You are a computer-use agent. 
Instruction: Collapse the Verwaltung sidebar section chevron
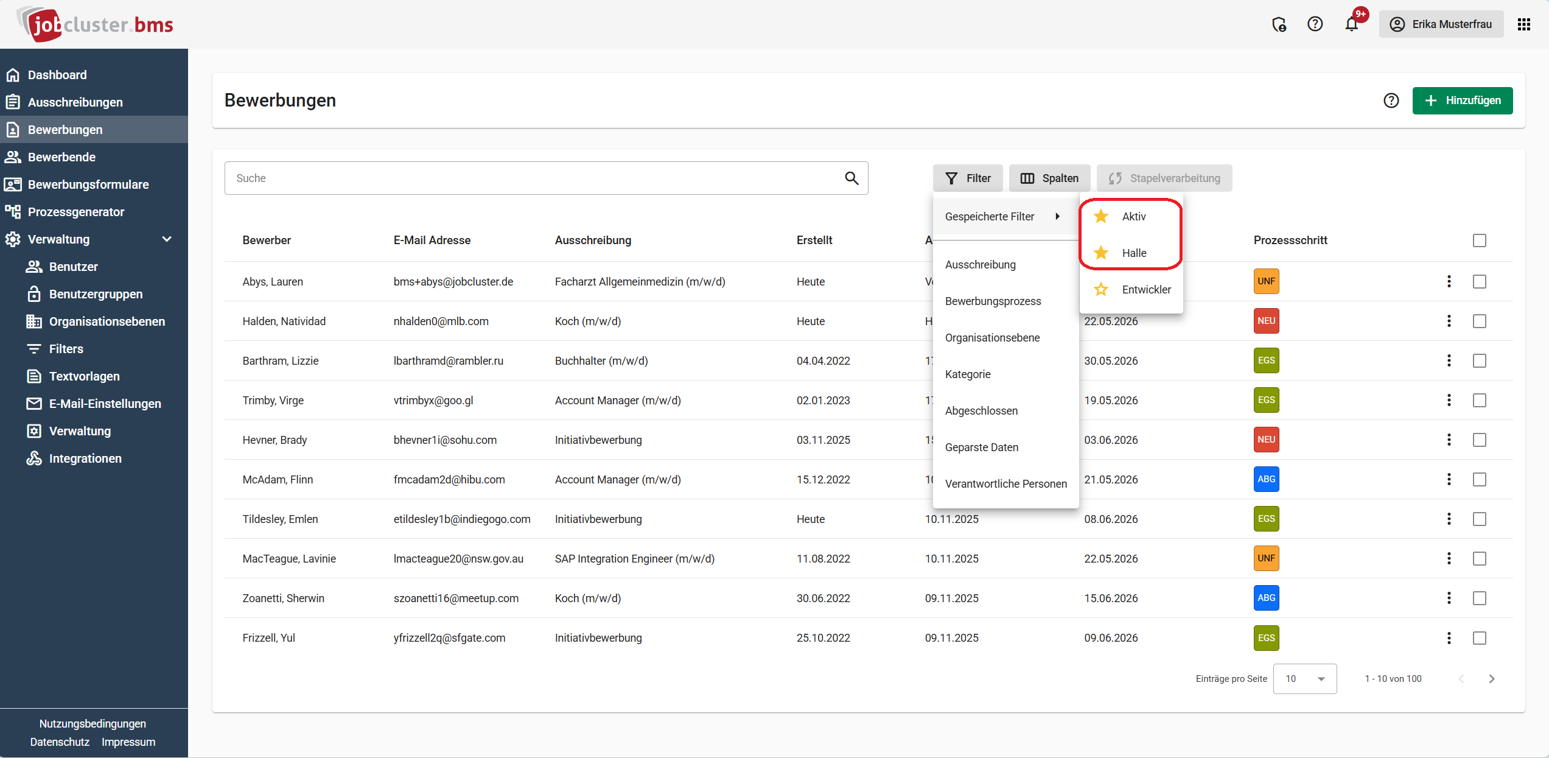[167, 239]
